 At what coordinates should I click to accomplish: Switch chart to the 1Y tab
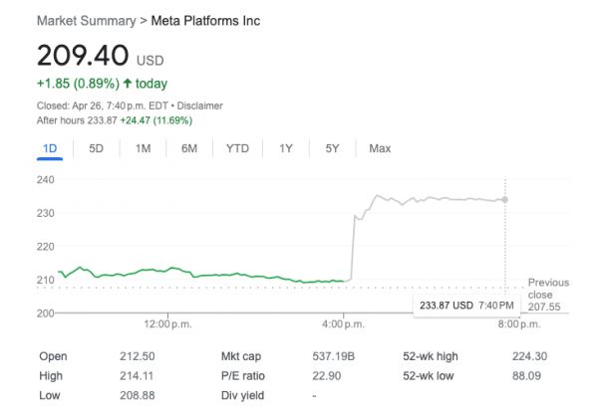[x=286, y=149]
